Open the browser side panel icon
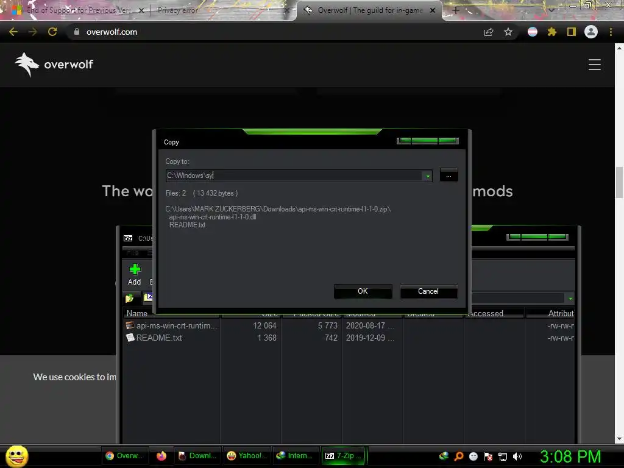The image size is (624, 468). (x=572, y=32)
